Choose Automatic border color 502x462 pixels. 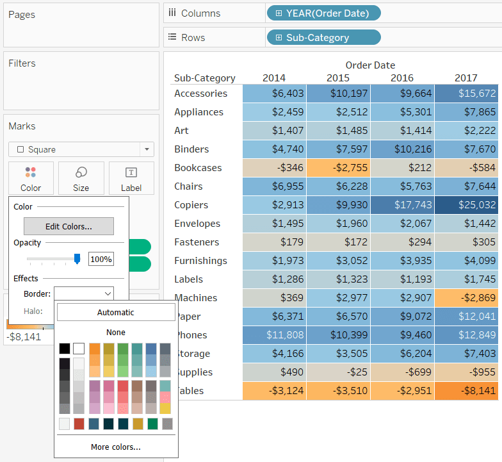(116, 313)
